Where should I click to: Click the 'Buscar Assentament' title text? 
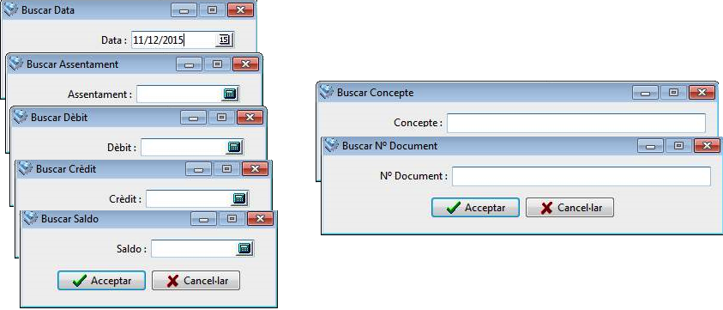72,64
